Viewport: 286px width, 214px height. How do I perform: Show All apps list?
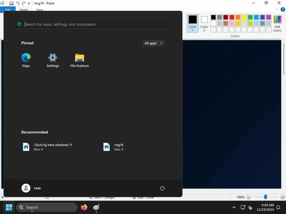click(153, 43)
